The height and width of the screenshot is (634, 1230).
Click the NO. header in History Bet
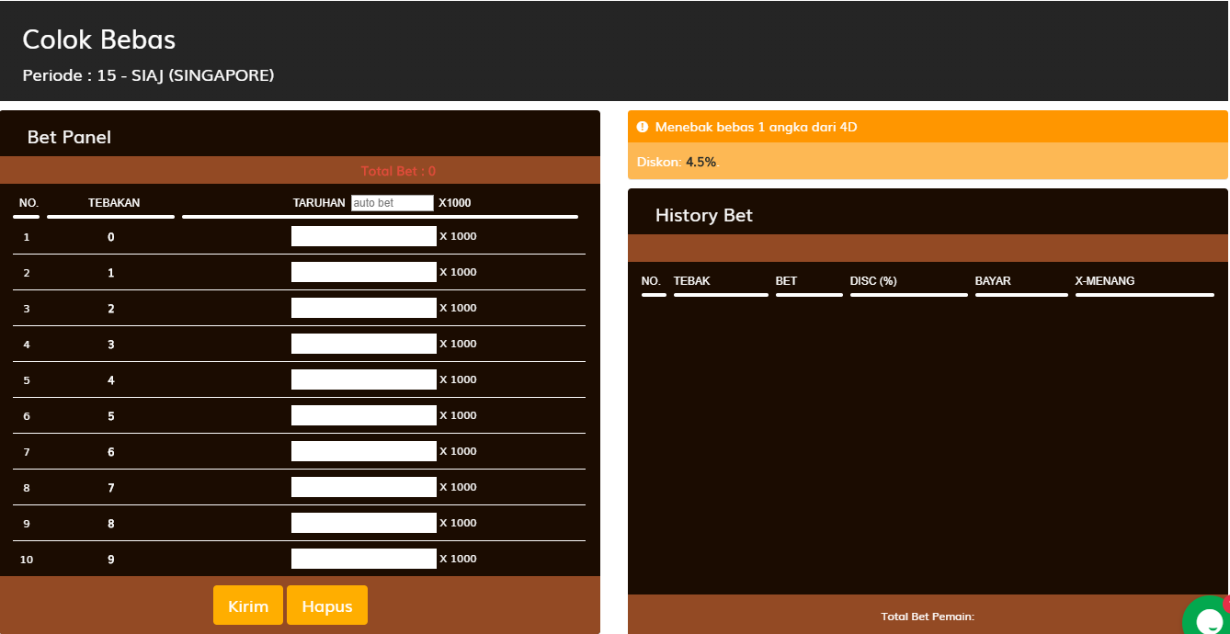click(x=651, y=281)
